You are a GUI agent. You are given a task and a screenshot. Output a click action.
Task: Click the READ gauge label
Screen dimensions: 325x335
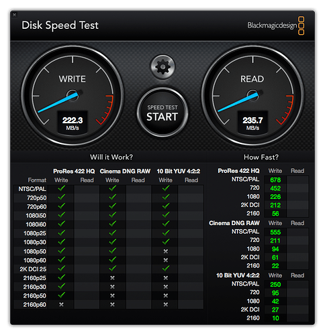(x=252, y=79)
